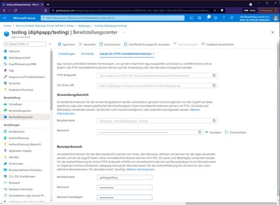The height and width of the screenshot is (205, 280).
Task: Open Sicherheit in the sidebar
Action: [15, 83]
